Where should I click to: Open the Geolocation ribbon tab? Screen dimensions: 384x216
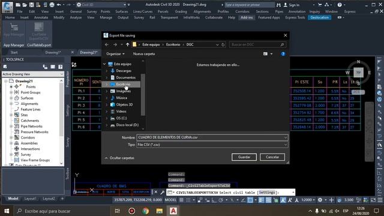[320, 17]
